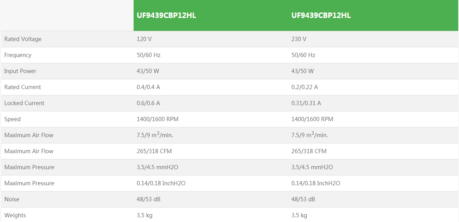This screenshot has width=459, height=222.
Task: Click Maximum Air Flow label for m³/min row
Action: point(29,135)
